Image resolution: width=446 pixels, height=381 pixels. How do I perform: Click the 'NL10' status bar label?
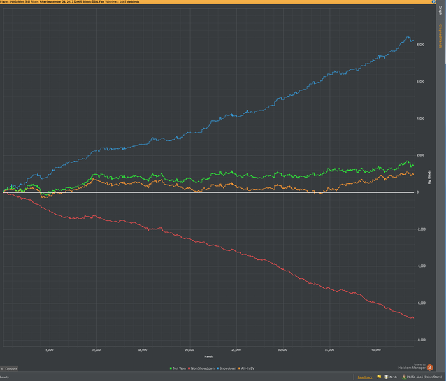pyautogui.click(x=393, y=377)
